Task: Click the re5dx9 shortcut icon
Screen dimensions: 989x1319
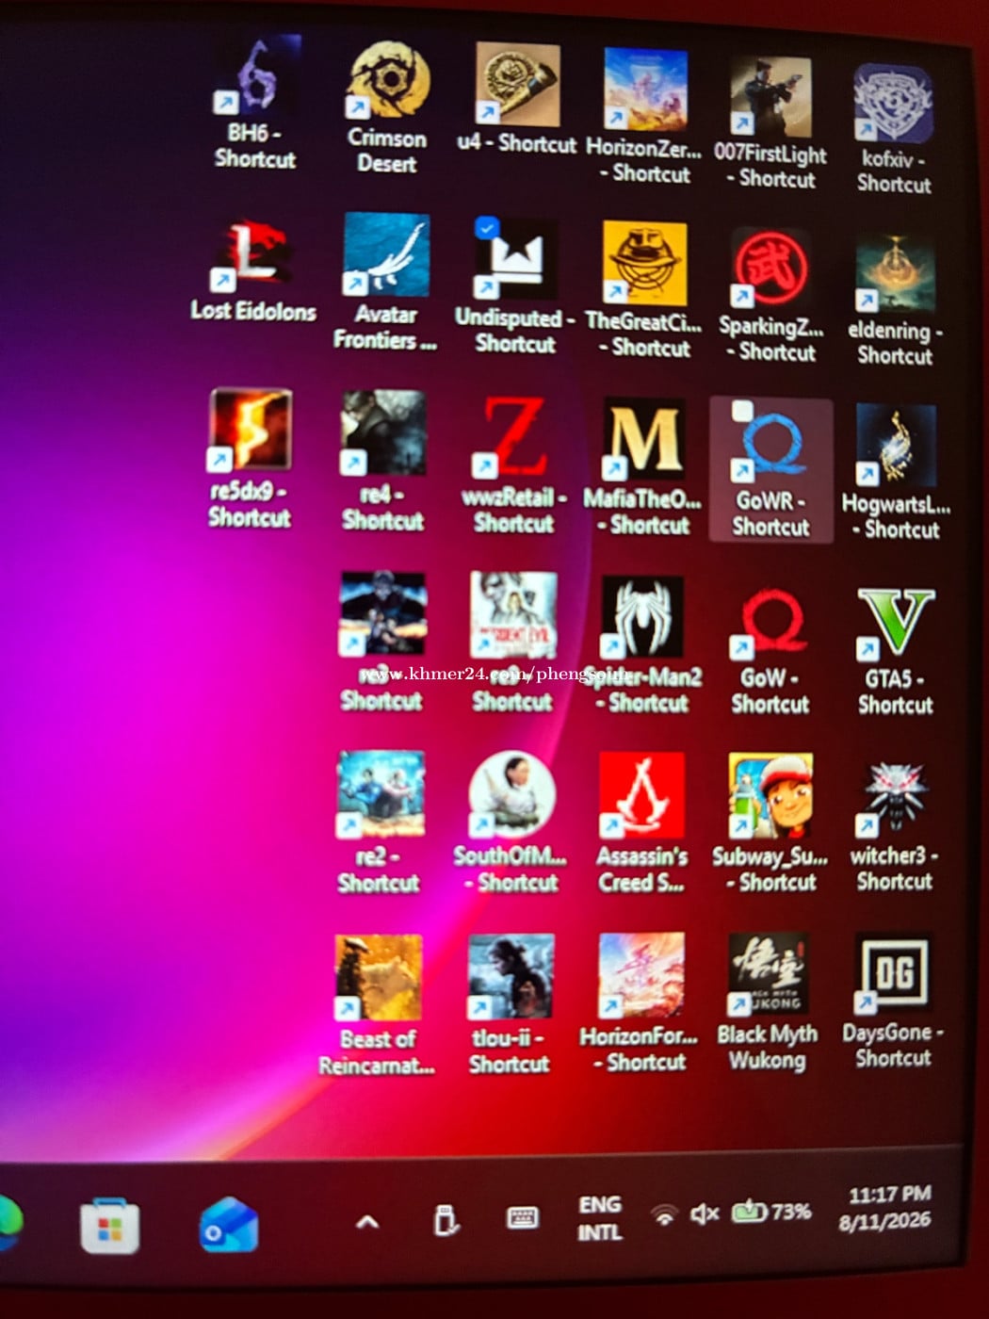Action: click(x=250, y=429)
